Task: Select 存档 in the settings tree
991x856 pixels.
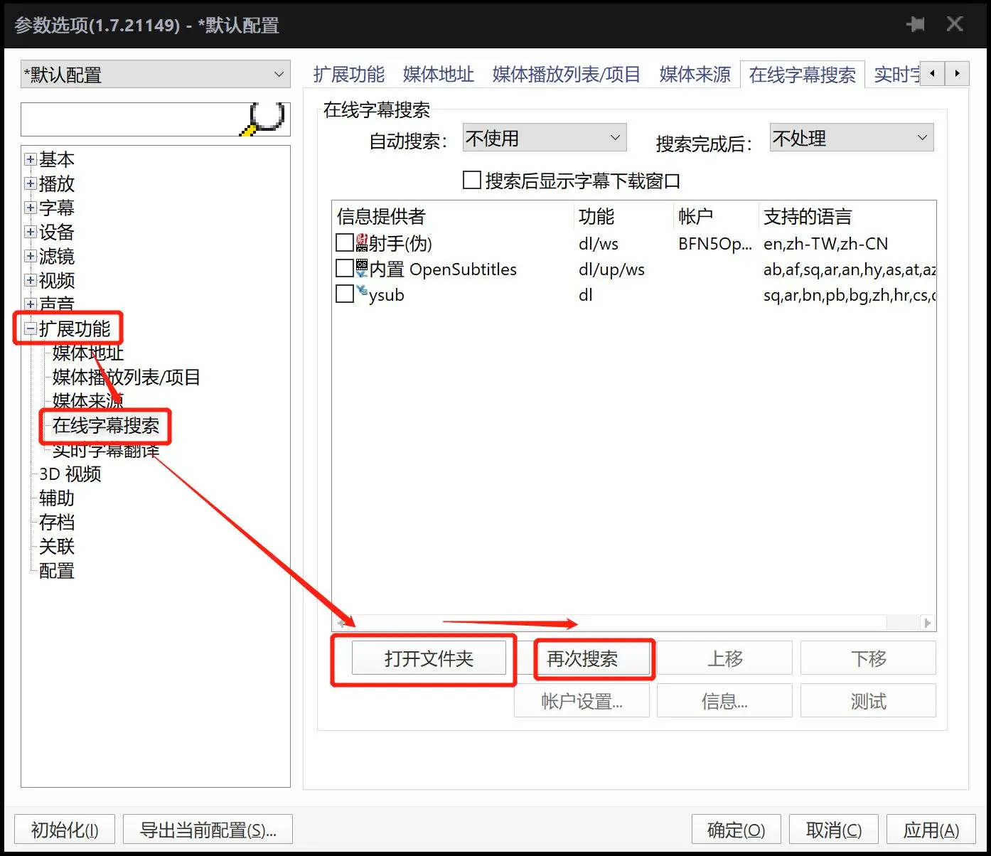Action: tap(57, 522)
